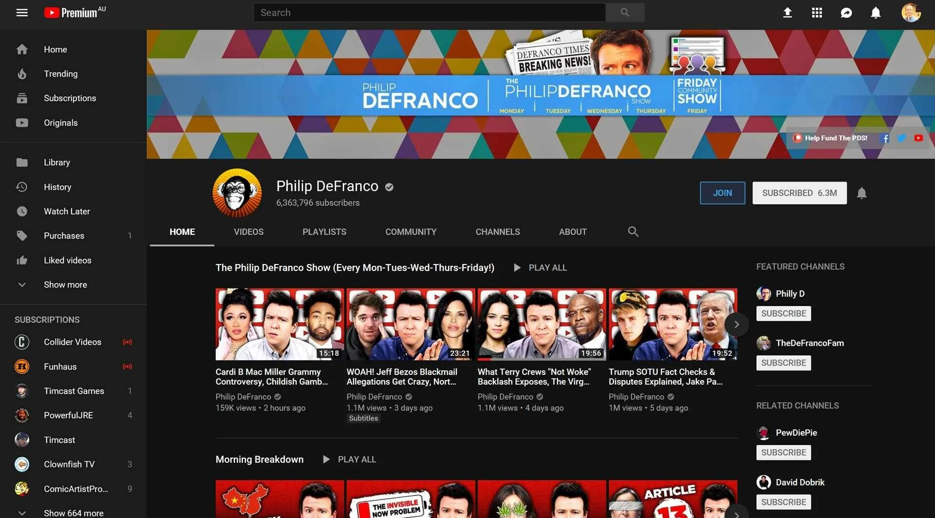Click the Trending flame icon

[x=22, y=74]
